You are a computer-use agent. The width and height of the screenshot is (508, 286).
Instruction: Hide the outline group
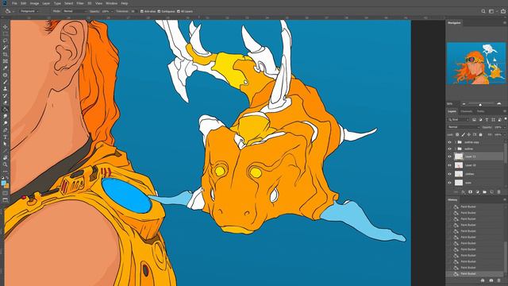click(449, 149)
